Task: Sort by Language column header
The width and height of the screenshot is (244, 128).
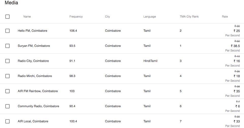Action: click(x=149, y=17)
